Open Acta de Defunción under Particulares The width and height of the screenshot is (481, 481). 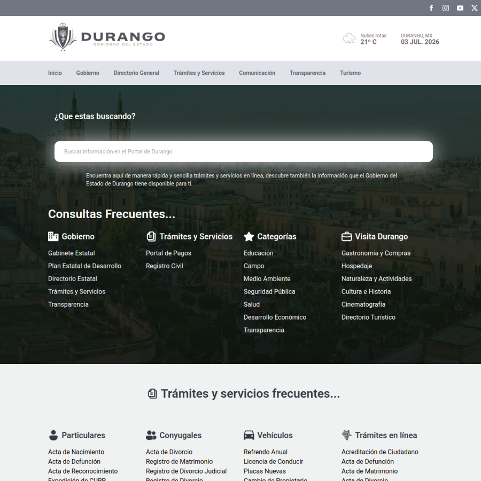pos(74,462)
